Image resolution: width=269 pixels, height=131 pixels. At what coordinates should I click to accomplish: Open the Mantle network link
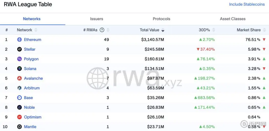click(30, 127)
